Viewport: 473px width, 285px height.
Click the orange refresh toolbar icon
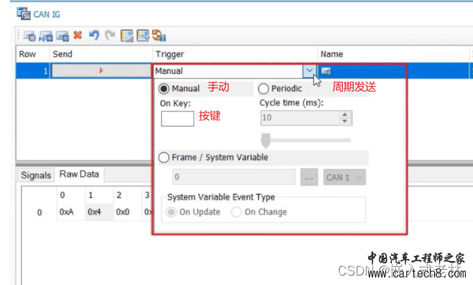click(158, 35)
